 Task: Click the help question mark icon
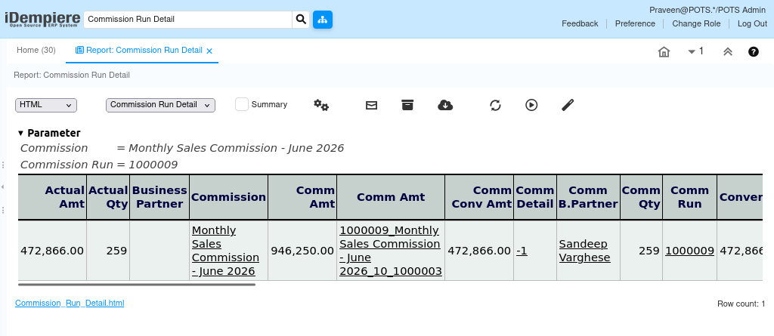coord(754,51)
